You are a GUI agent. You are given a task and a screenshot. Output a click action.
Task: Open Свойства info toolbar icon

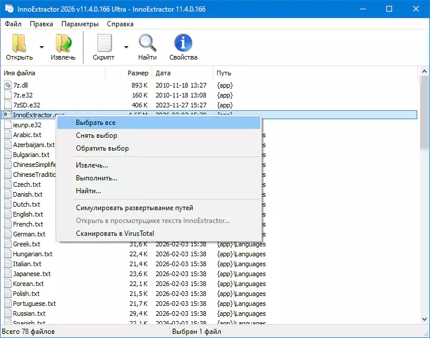coord(183,43)
